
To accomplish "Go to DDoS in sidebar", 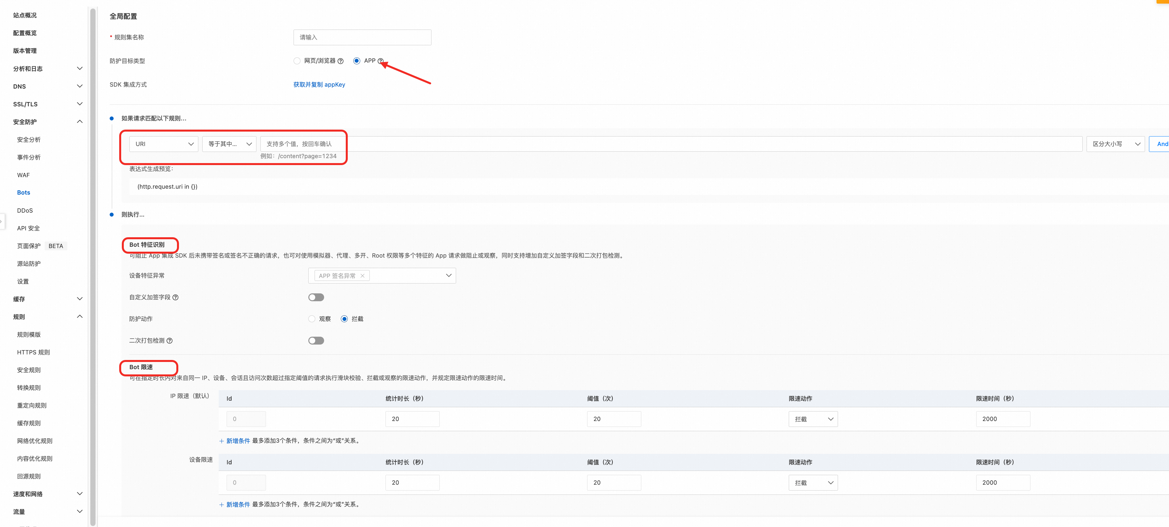I will (x=25, y=210).
